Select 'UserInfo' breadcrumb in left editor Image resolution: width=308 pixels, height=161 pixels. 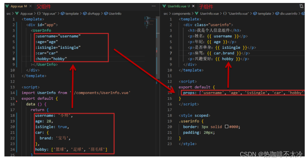(x=115, y=13)
